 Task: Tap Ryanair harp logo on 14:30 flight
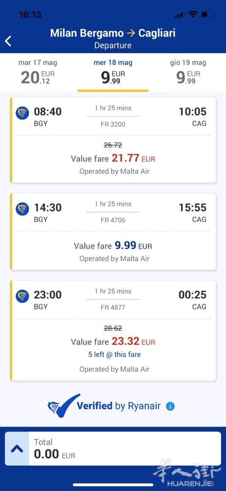click(x=22, y=209)
